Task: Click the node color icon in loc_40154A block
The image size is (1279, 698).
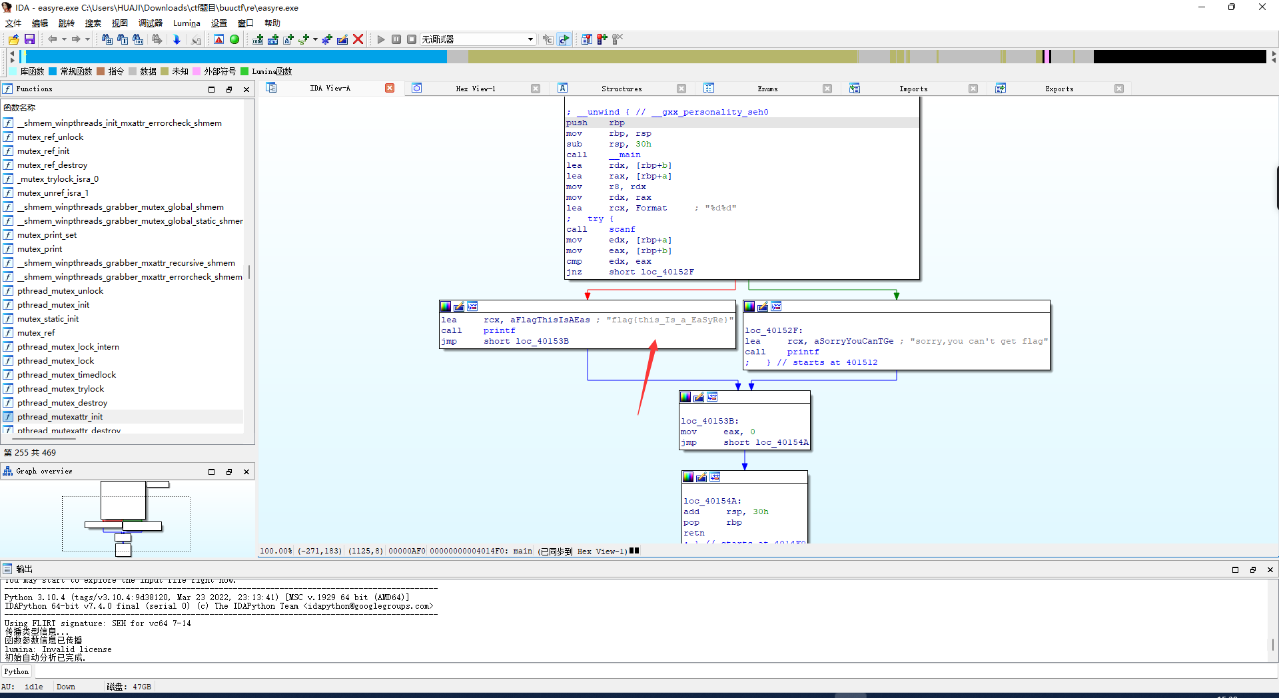Action: tap(688, 477)
